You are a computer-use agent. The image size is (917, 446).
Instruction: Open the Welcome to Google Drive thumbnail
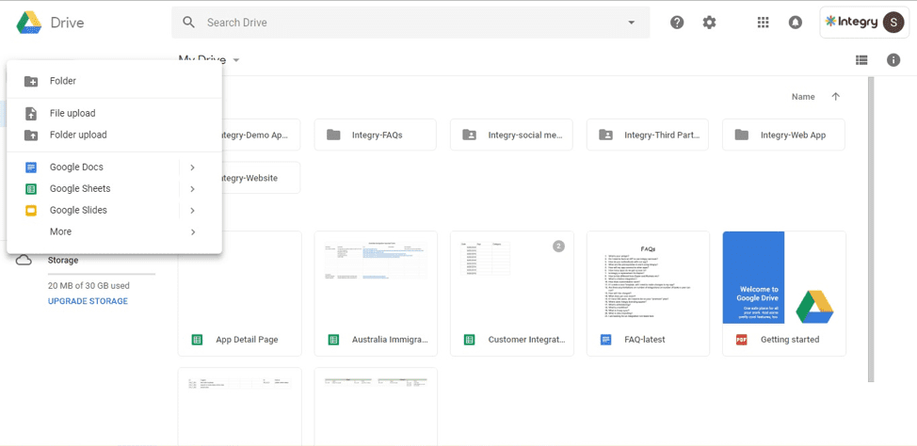coord(784,278)
